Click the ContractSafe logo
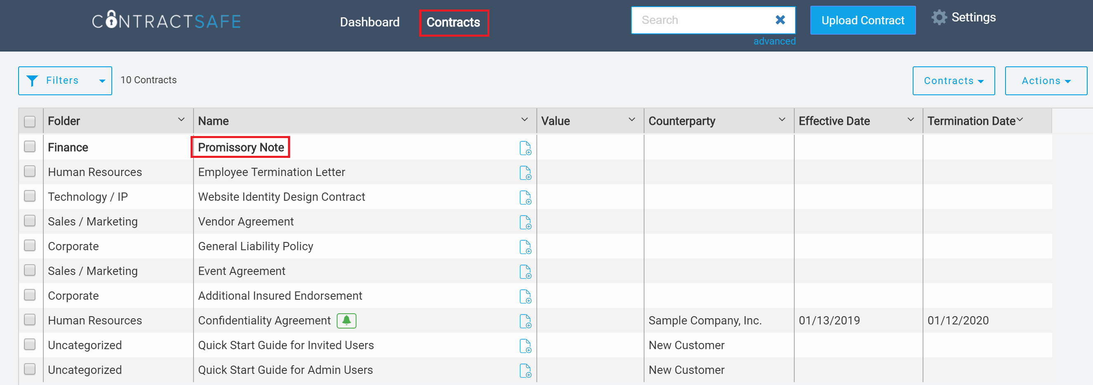Image resolution: width=1093 pixels, height=385 pixels. (166, 21)
